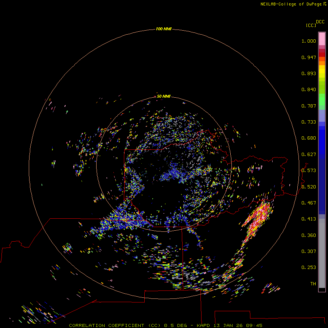Click the NEXLAB-College of DuPage credit text
328x328 pixels.
point(293,4)
